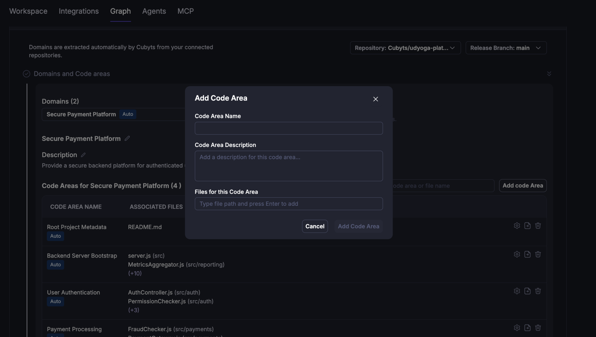Open settings for Root Project Metadata row
596x337 pixels.
[x=517, y=226]
